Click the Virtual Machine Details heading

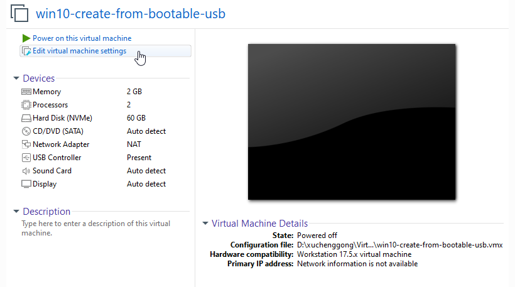[260, 224]
